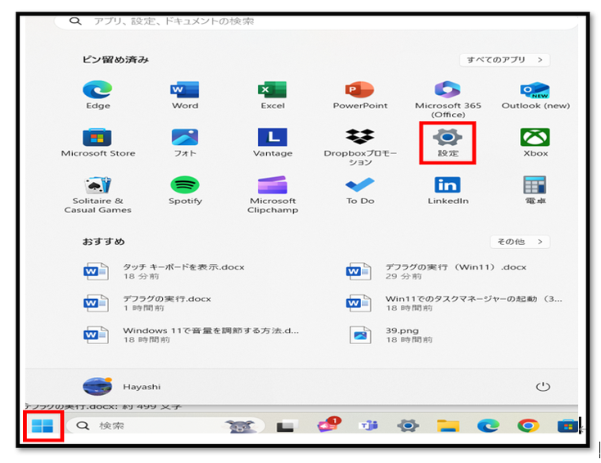
Task: Open デフラグの実行（Win11）.docx
Action: (x=436, y=271)
